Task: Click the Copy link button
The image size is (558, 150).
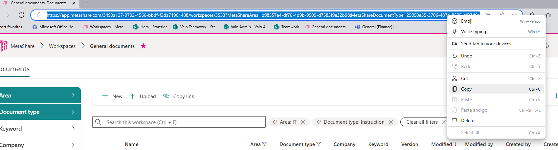Action: tap(179, 96)
